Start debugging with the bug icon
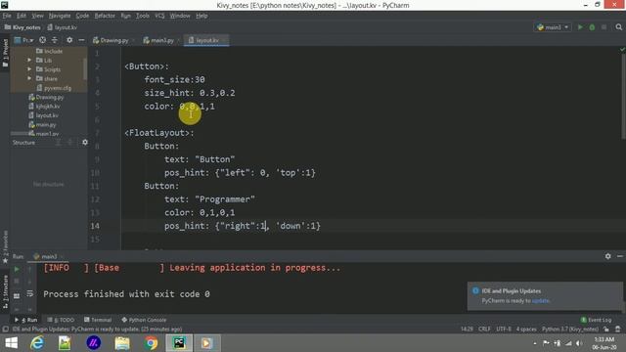Screen dimensions: 626x352 592,27
